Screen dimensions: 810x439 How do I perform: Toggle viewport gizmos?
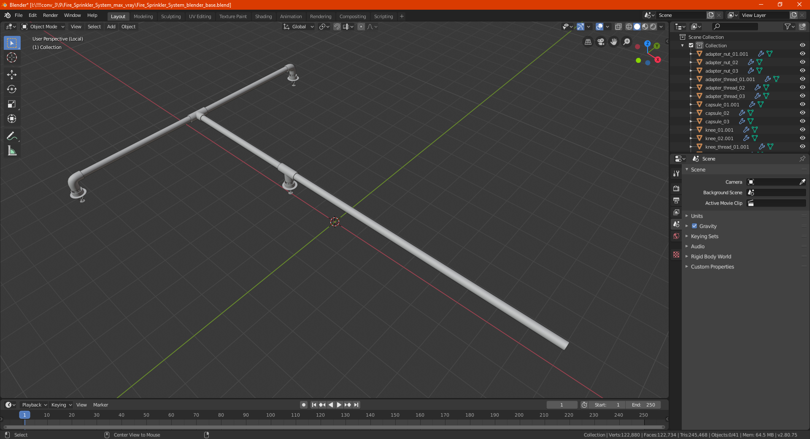tap(580, 27)
